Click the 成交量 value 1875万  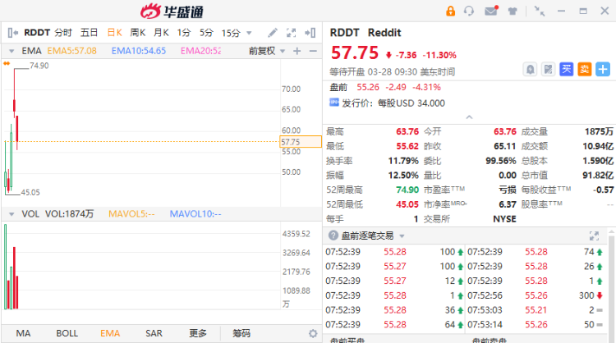(599, 131)
